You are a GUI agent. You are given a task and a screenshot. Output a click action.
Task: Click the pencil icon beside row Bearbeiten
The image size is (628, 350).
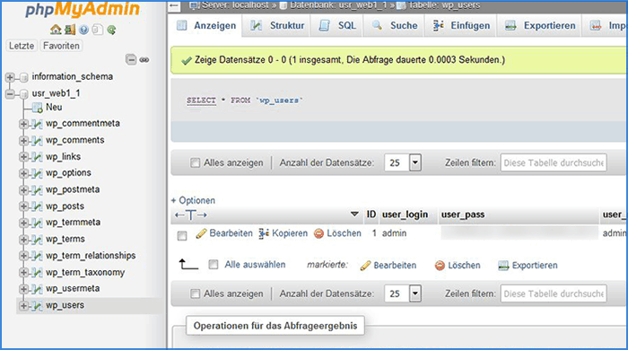[x=201, y=233]
